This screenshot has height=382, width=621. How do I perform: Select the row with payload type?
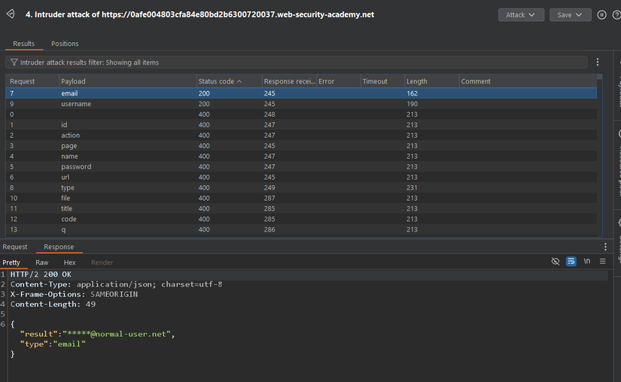click(x=301, y=187)
